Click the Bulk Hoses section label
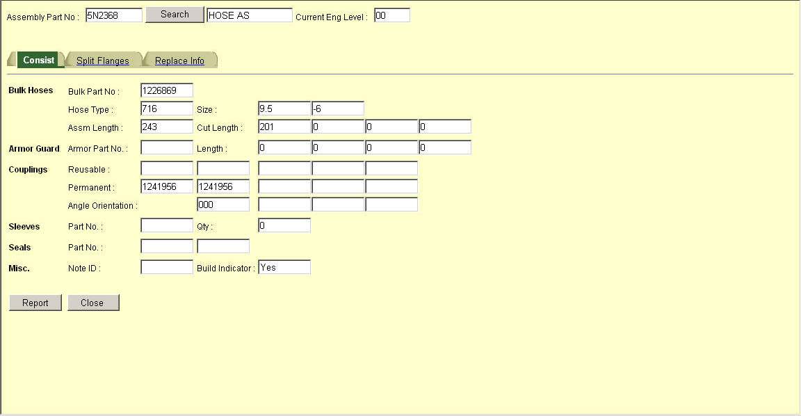This screenshot has width=801, height=416. tap(31, 90)
